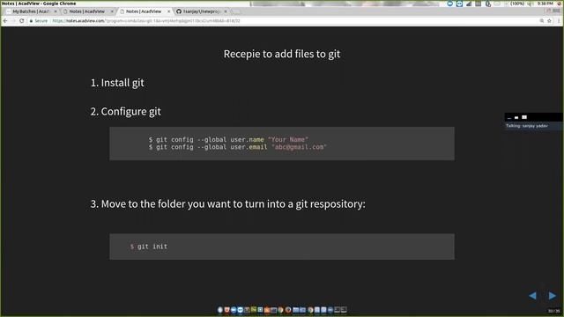
Task: Focus the notes.acadview.com address bar
Action: [x=280, y=21]
